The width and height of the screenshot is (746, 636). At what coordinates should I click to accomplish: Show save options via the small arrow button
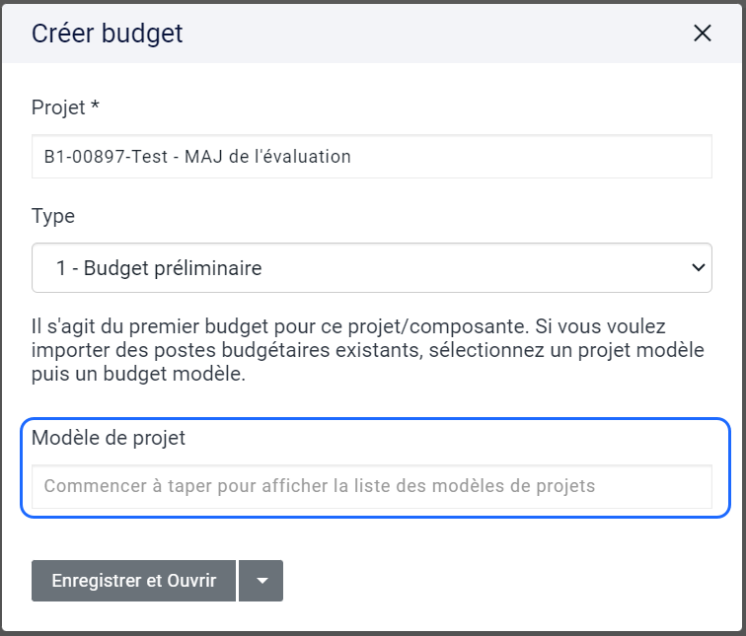point(261,581)
